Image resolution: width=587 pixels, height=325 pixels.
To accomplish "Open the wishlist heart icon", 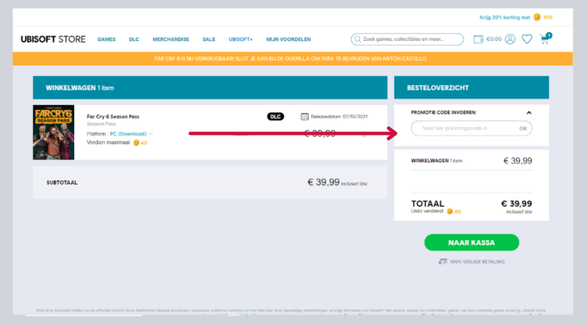I will point(527,39).
